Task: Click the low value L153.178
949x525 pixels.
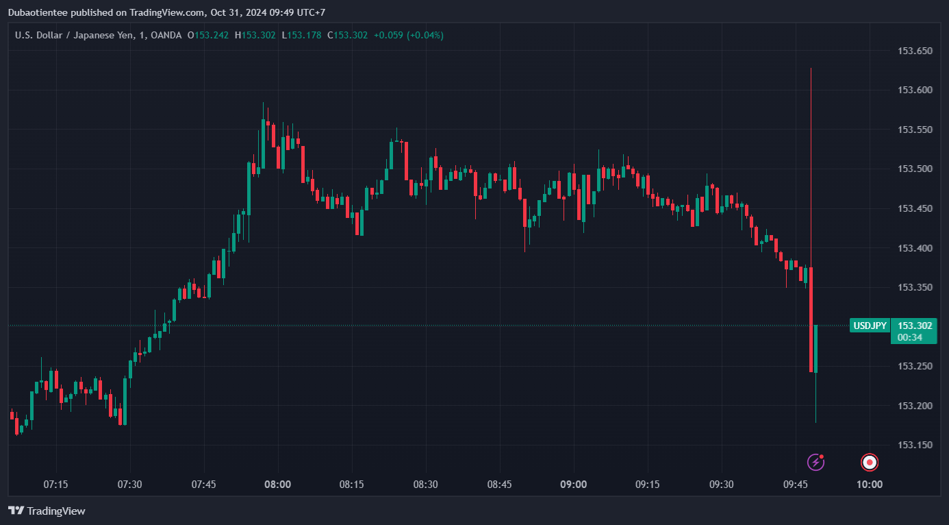Action: click(301, 35)
